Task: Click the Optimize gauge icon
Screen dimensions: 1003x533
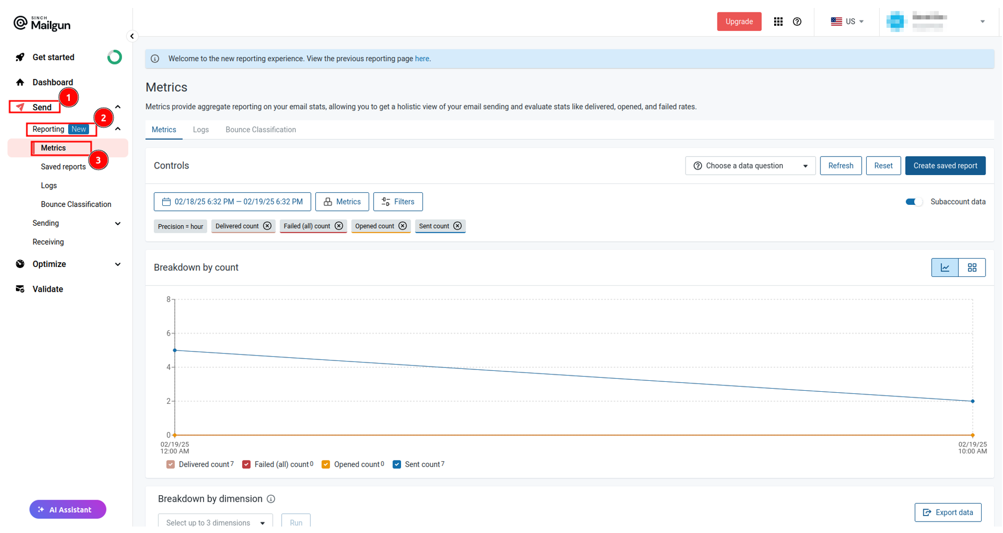Action: [x=20, y=264]
